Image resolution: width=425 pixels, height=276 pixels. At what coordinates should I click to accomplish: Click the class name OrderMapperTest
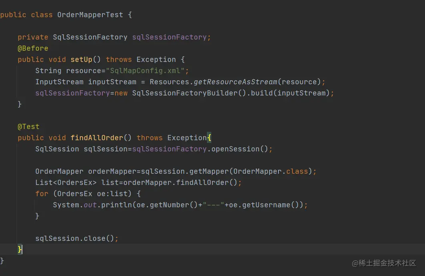point(90,15)
